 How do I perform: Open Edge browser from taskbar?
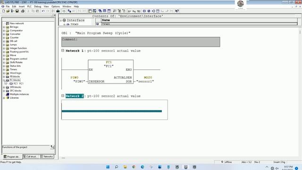click(x=143, y=167)
